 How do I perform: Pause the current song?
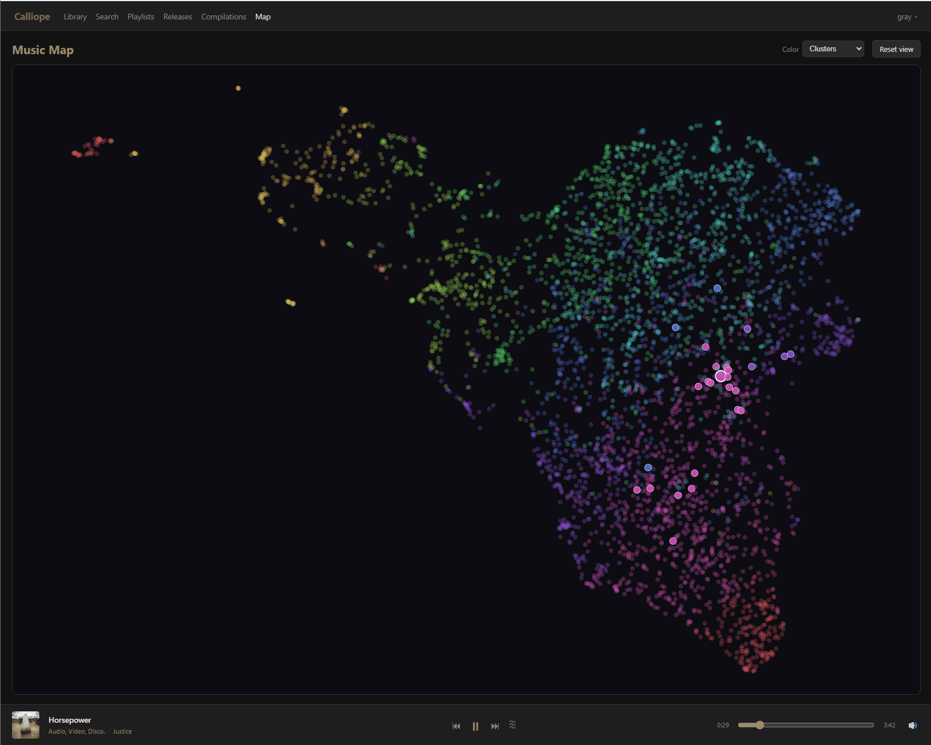(475, 726)
